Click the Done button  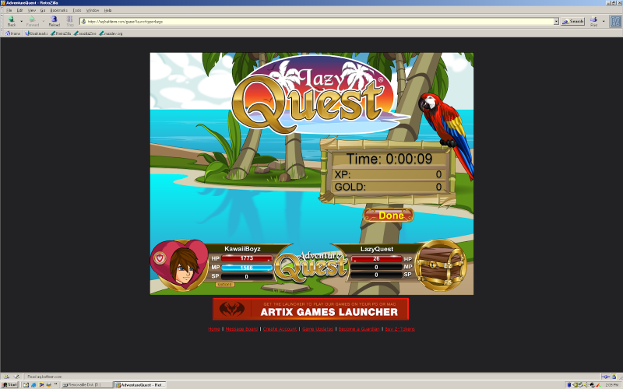(x=389, y=216)
